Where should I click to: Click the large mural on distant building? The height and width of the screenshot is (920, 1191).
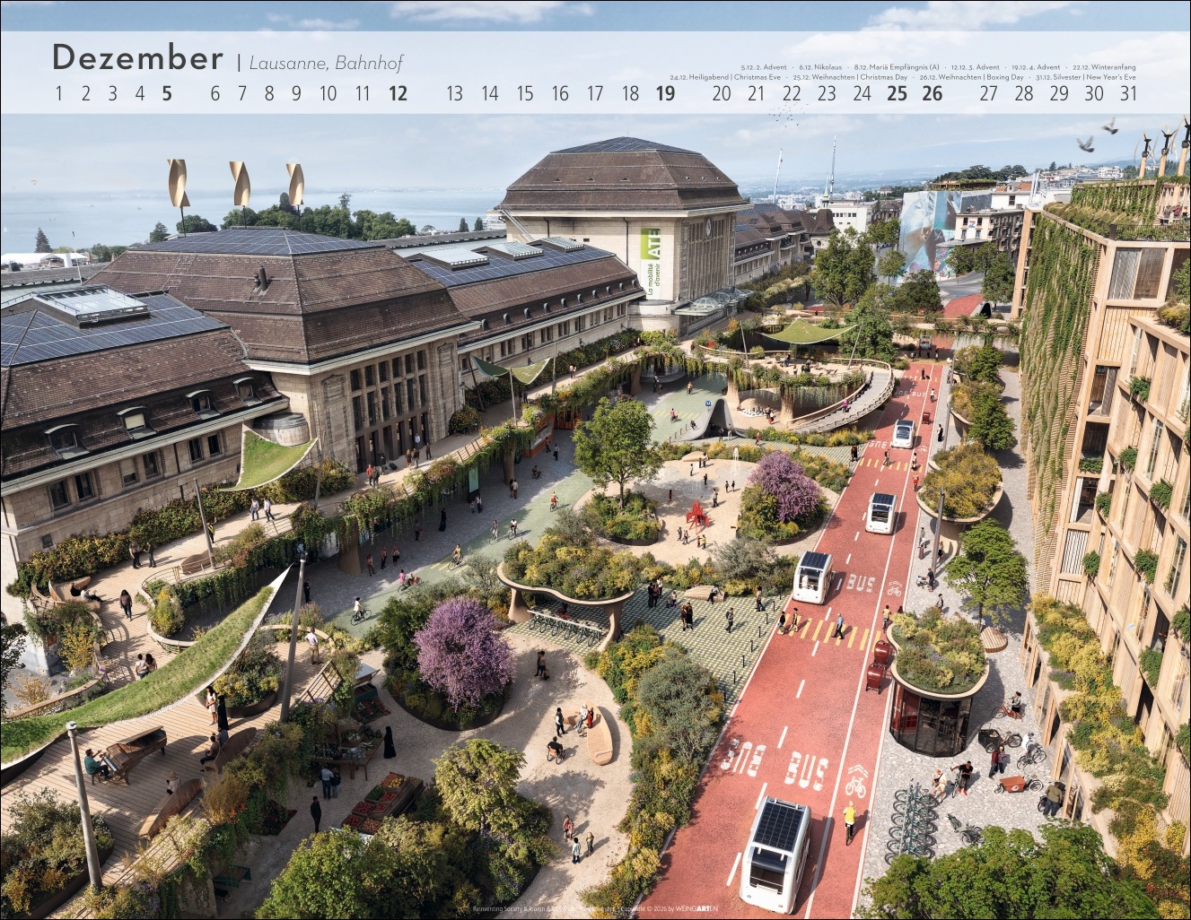pos(924,230)
